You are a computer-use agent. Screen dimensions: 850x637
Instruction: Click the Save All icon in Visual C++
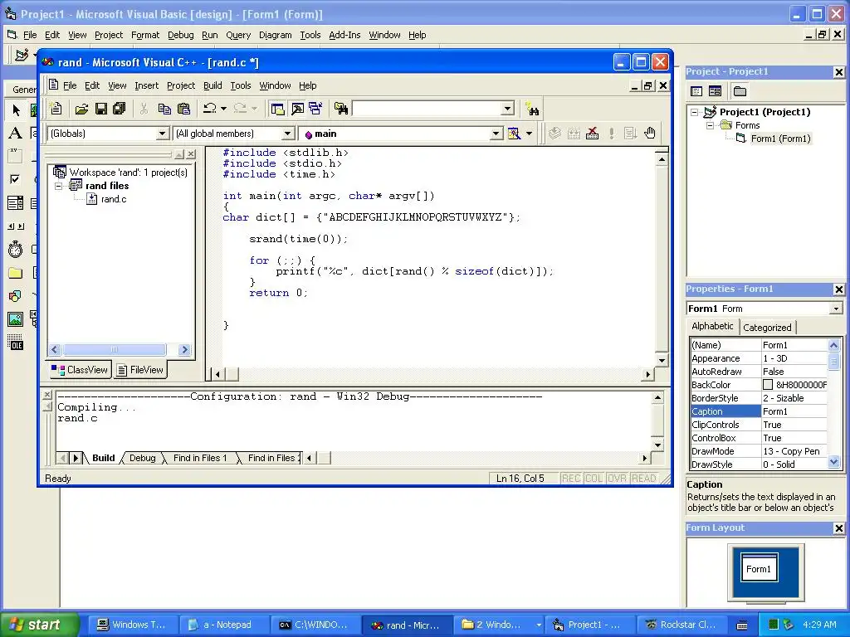pos(120,109)
